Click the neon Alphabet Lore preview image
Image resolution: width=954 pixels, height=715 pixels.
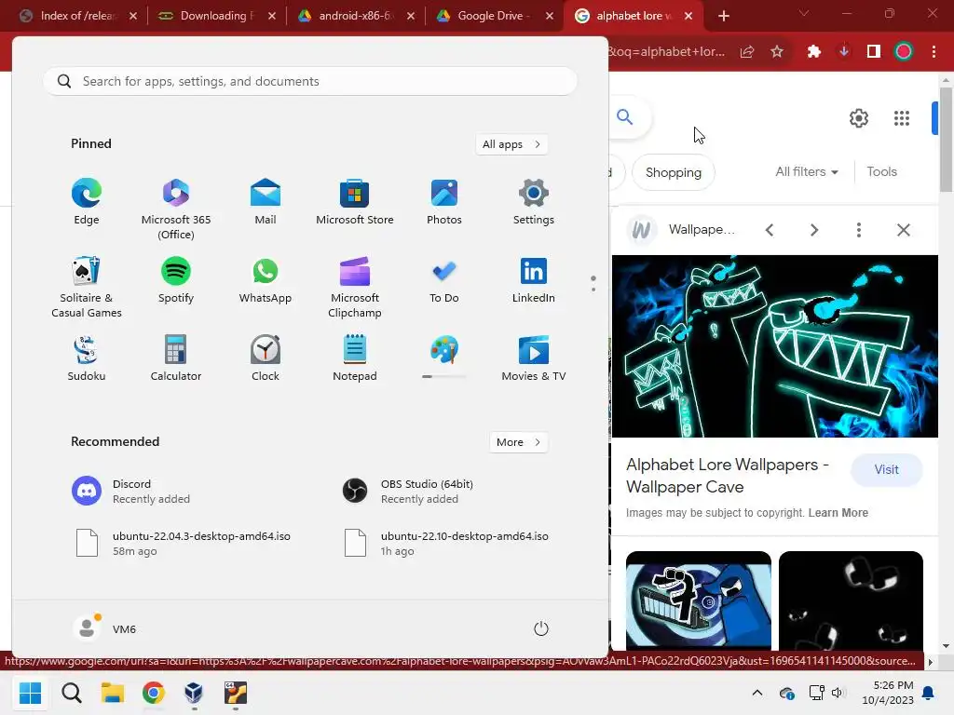click(774, 346)
